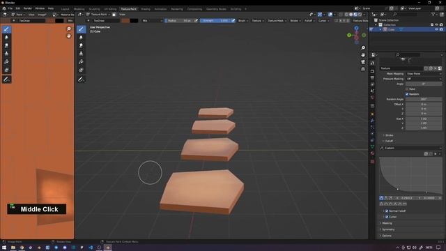Select the Clone tool in 3D viewport toolbar
Screen dimensions: 446x251
click(x=81, y=54)
